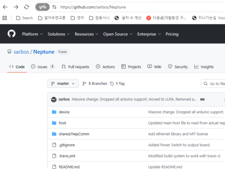Open the browser apps grid icon
This screenshot has height=169, width=225.
4,18
